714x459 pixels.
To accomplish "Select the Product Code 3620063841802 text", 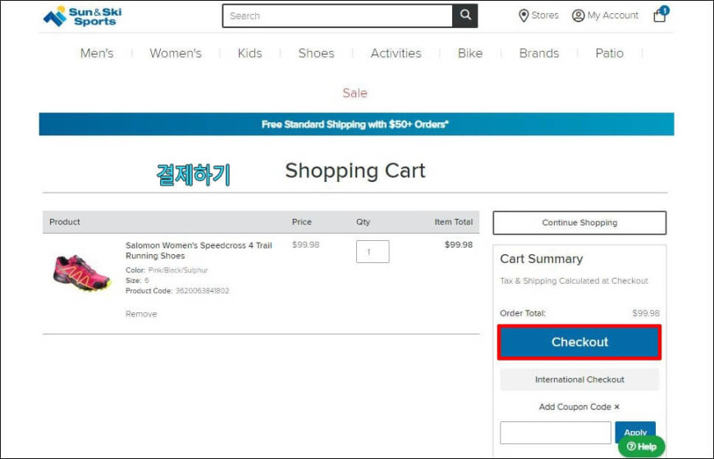I will [177, 291].
